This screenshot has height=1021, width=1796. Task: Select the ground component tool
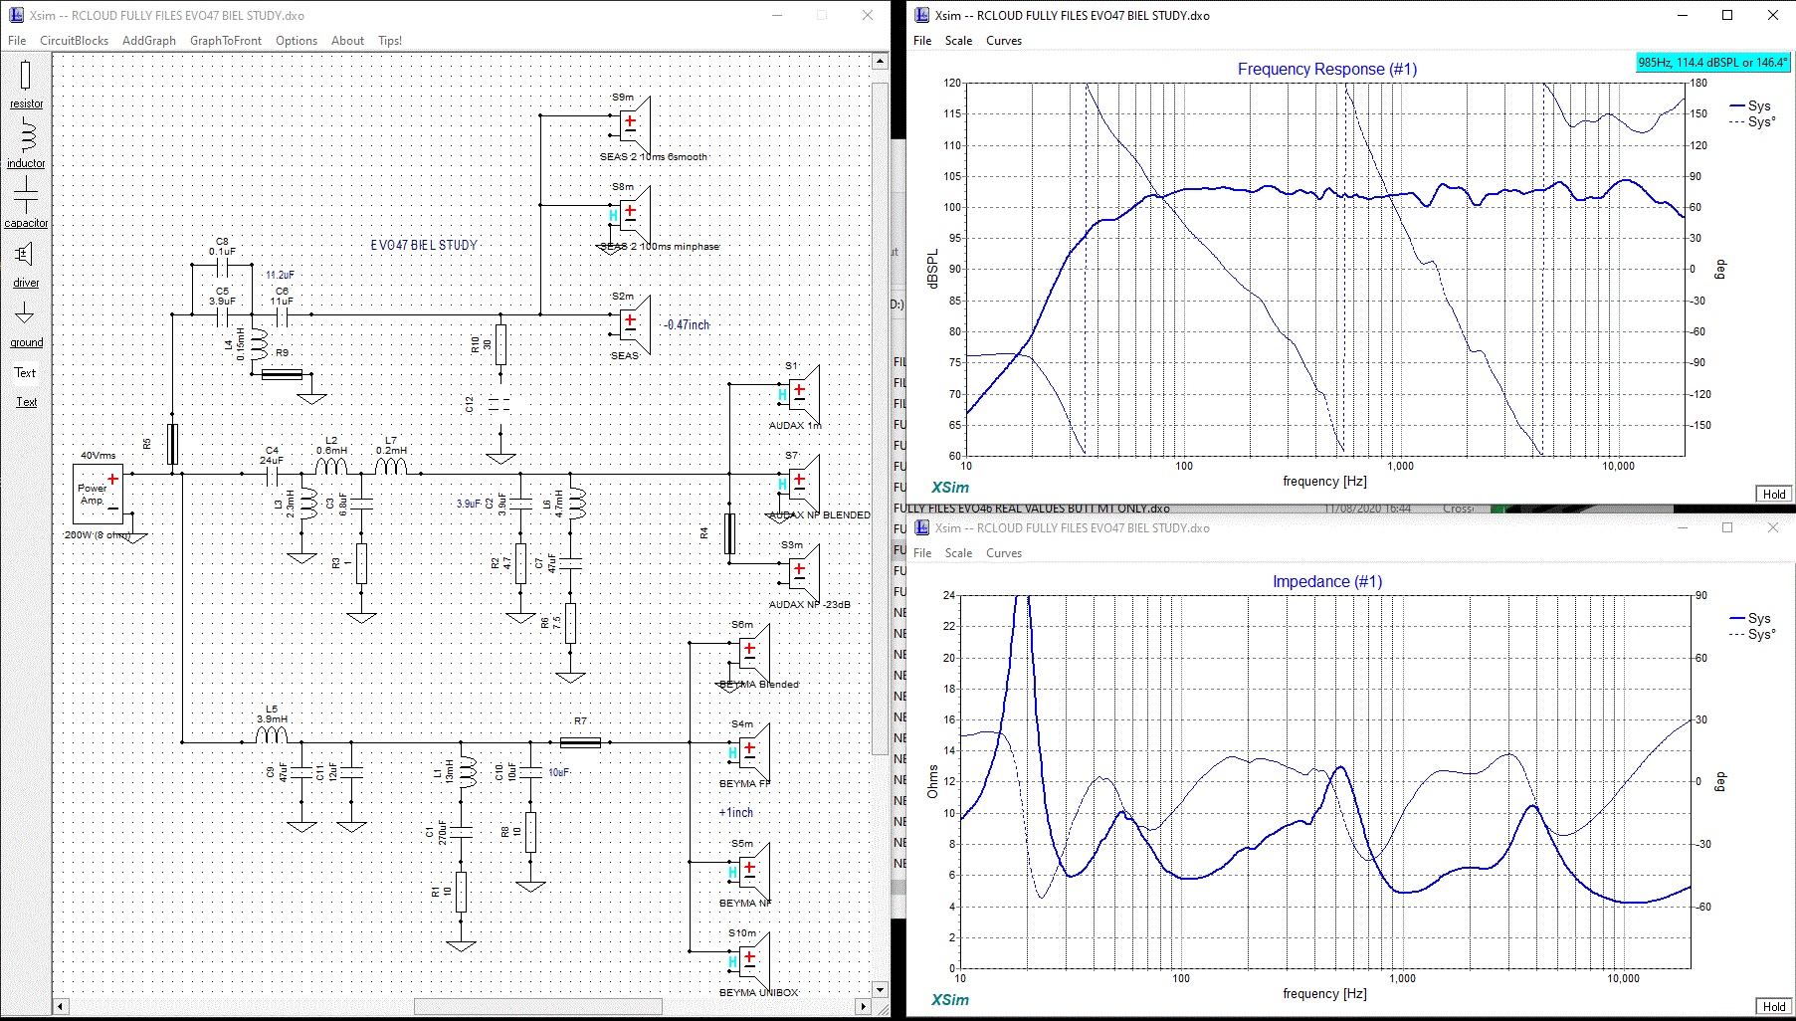coord(26,324)
